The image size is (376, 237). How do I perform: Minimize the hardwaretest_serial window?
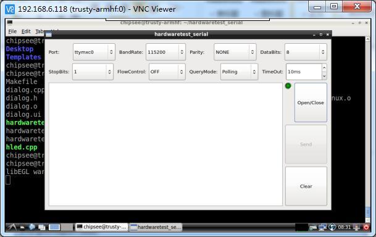point(314,35)
